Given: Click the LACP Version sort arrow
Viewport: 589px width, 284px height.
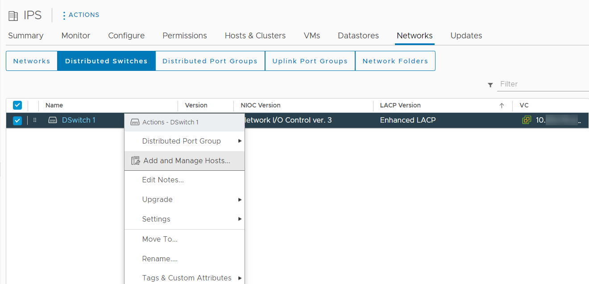Looking at the screenshot, I should [502, 106].
